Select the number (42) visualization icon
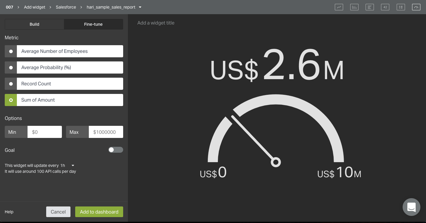426x223 pixels. click(385, 7)
